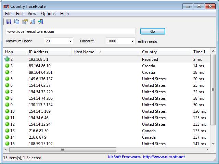Click the Find magnifier toolbar icon
Screen dimensions: 219x164
point(33,22)
